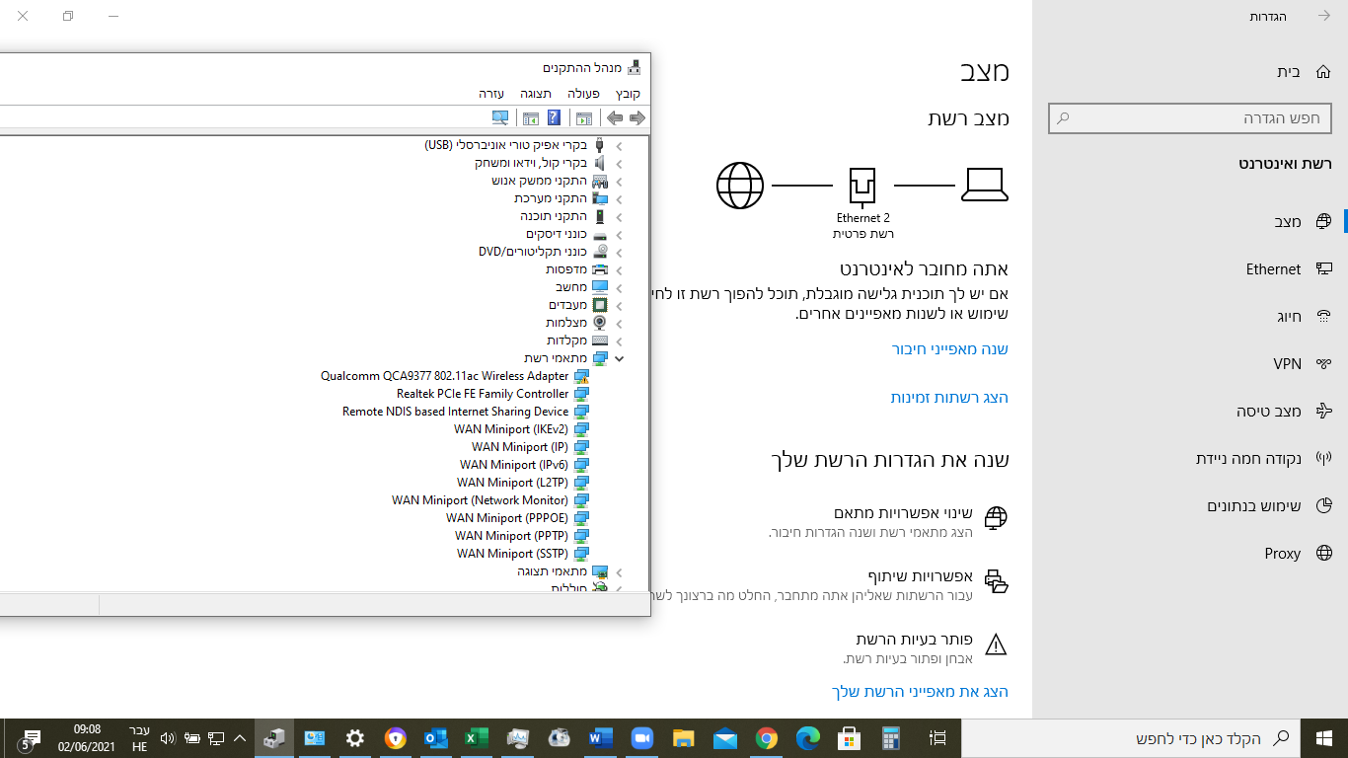This screenshot has width=1348, height=758.
Task: Select WAN Miniport (L2TP) device
Action: click(x=513, y=483)
